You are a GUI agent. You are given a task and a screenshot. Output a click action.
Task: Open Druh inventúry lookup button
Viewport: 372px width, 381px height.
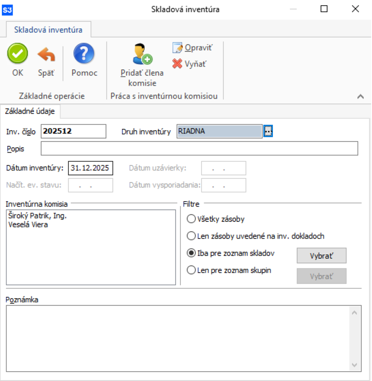268,132
